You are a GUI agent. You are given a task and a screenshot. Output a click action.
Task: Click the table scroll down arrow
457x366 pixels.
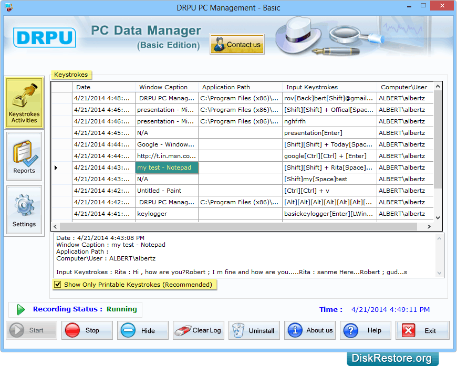438,218
